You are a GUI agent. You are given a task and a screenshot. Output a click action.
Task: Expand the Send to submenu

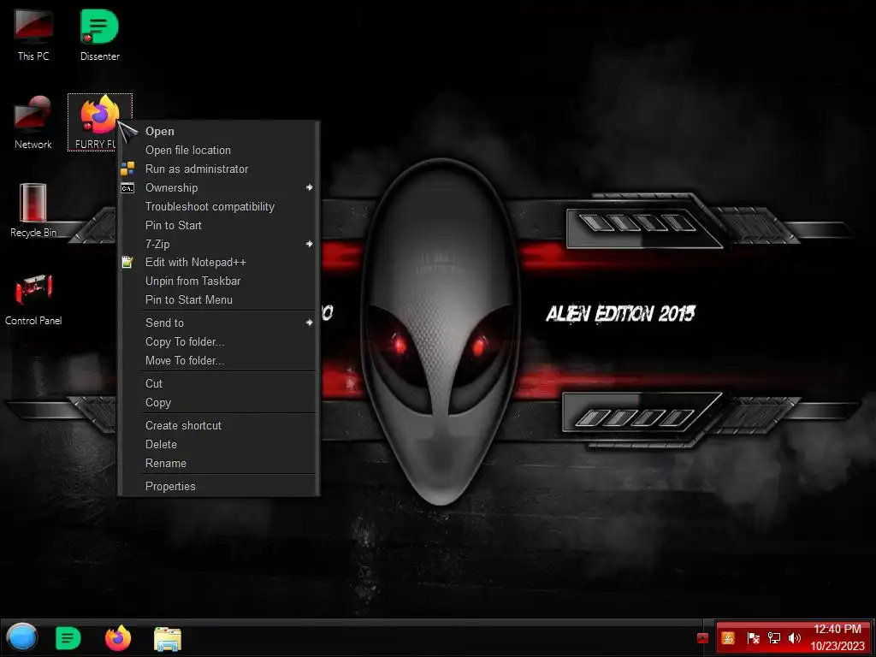point(219,323)
